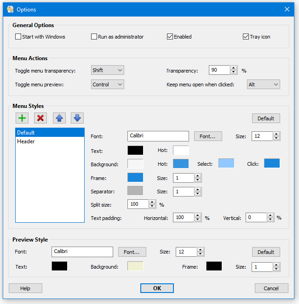Decrease the Menu Styles font Size spinner
Viewport: 299px width, 304px height.
pyautogui.click(x=276, y=138)
